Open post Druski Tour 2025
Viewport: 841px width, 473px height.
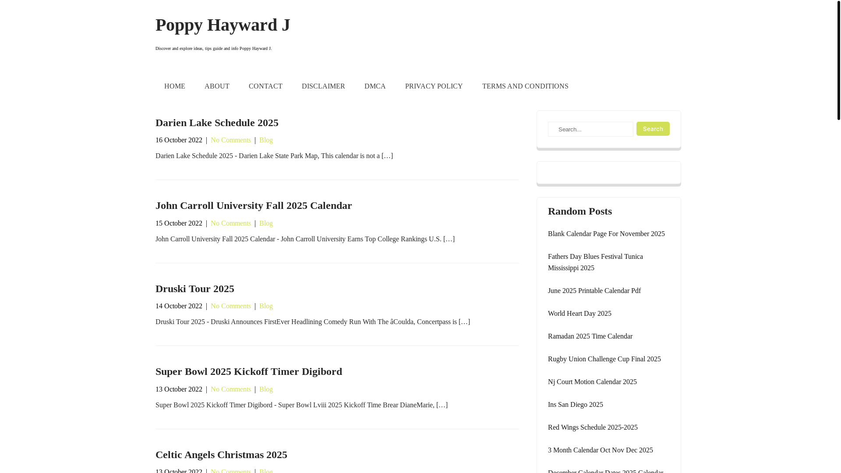195,289
